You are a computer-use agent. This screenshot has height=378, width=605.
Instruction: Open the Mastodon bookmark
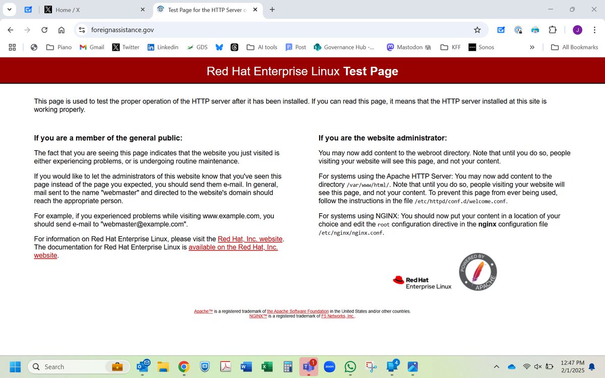coord(409,47)
